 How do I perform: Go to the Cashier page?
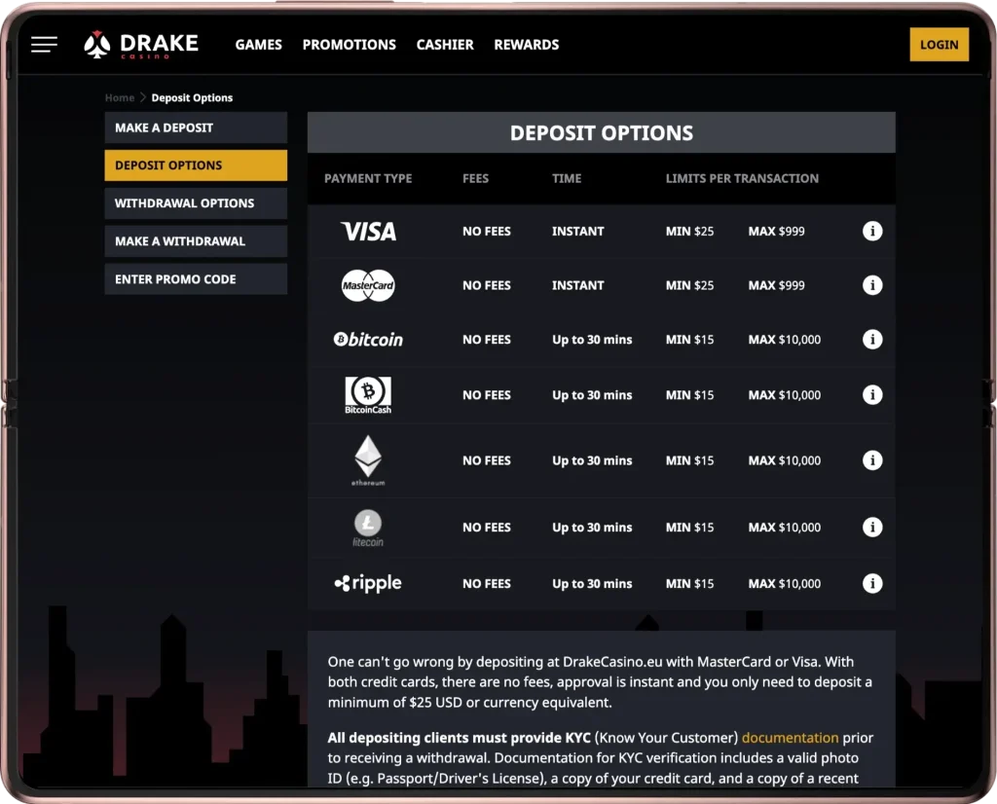[x=445, y=45]
